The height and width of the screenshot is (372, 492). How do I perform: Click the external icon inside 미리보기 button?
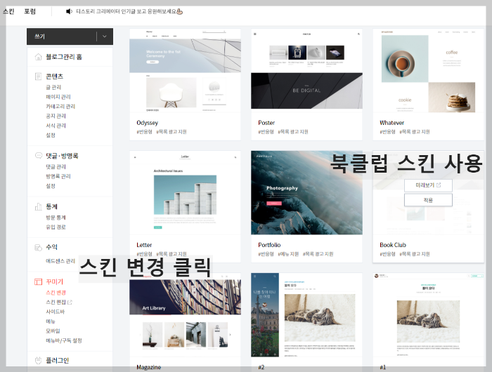tap(439, 185)
